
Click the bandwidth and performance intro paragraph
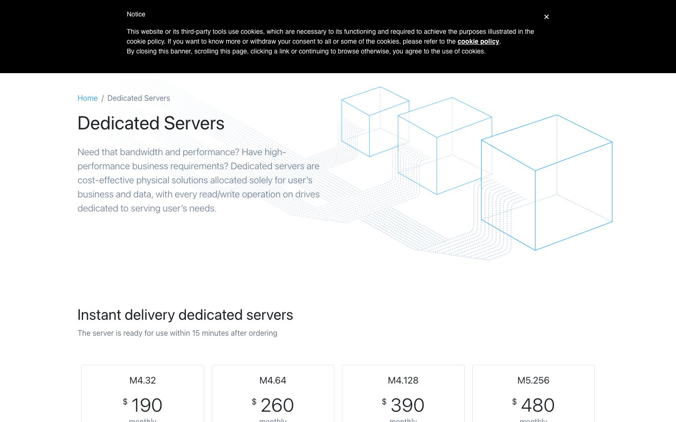click(199, 180)
